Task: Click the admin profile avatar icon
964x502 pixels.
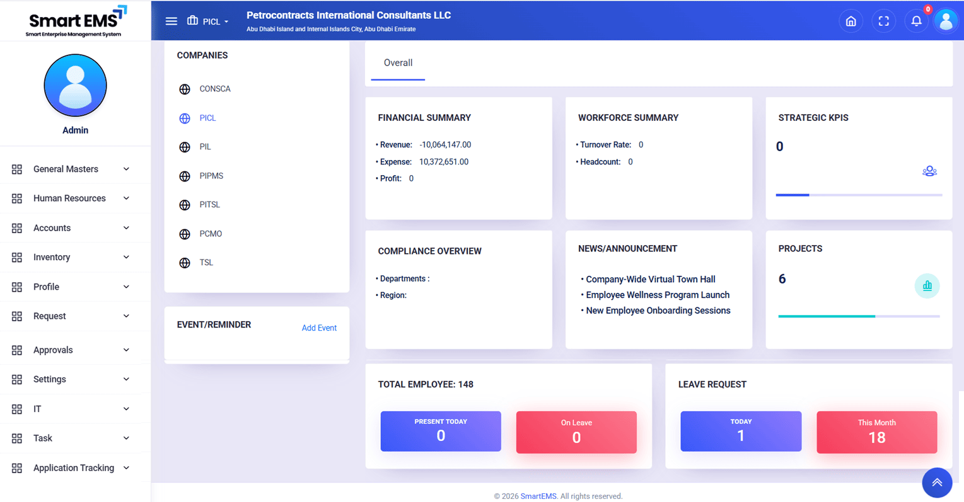Action: click(x=946, y=21)
